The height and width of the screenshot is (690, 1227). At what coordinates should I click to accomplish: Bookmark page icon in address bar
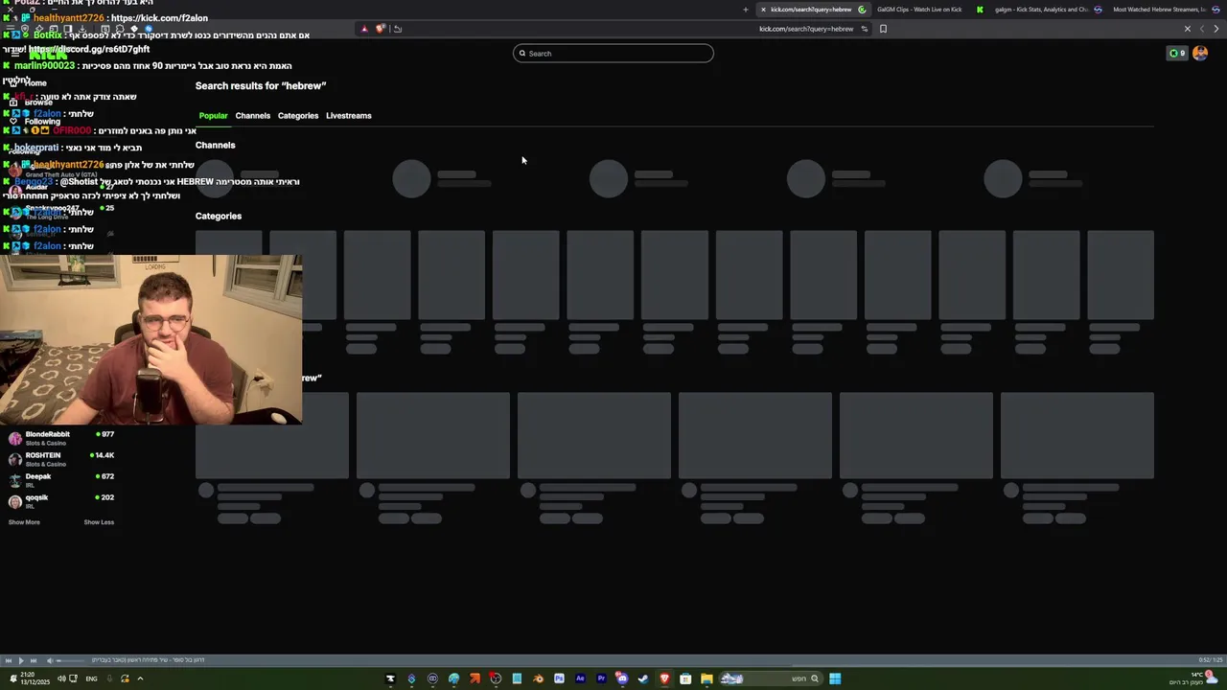point(883,29)
